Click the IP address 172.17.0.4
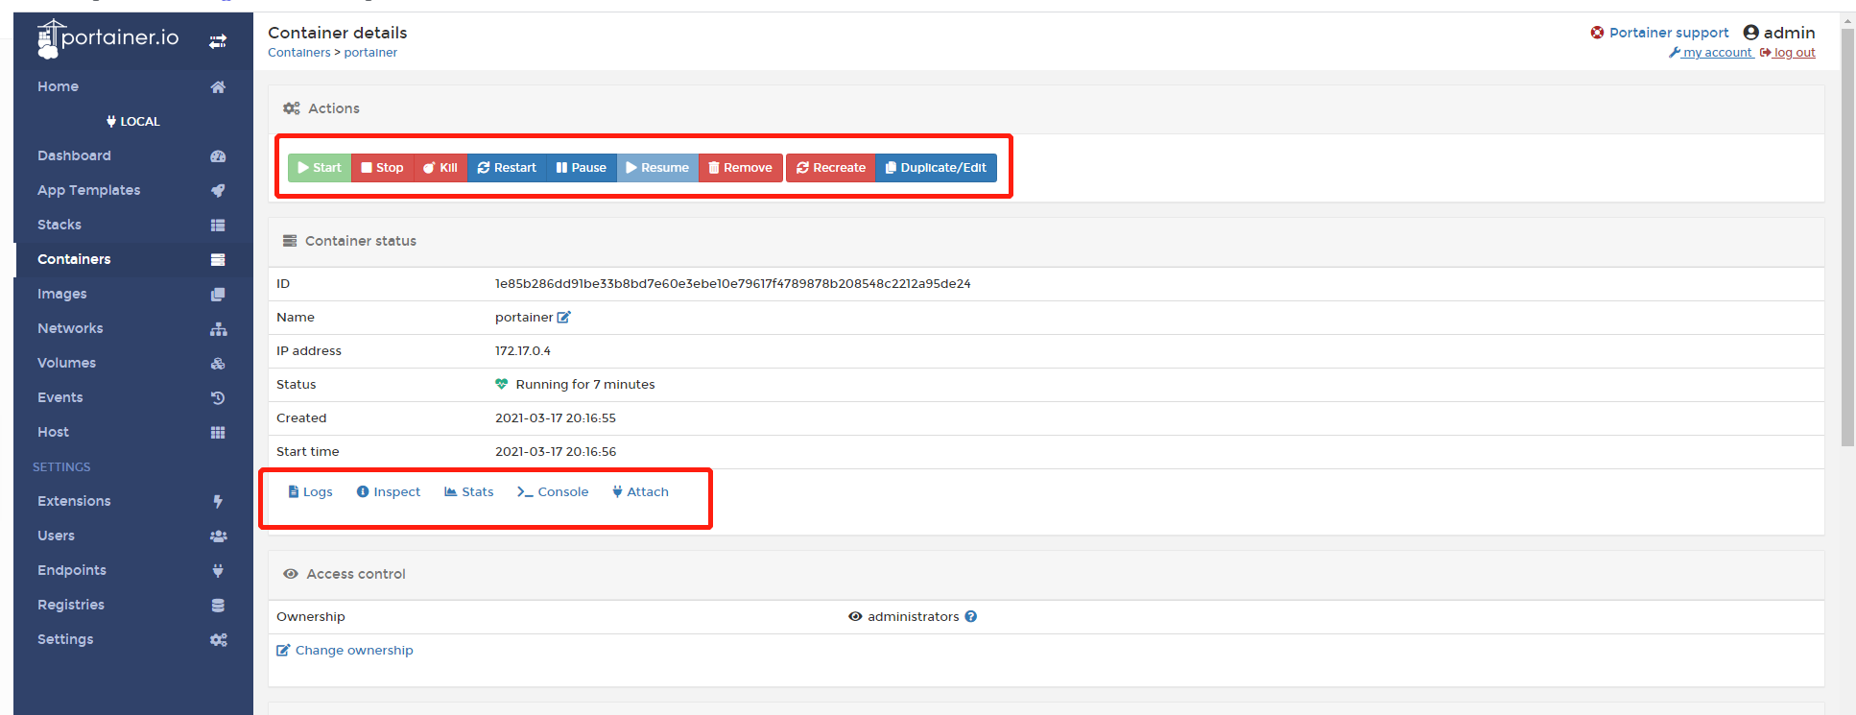Screen dimensions: 1856x715 (523, 350)
